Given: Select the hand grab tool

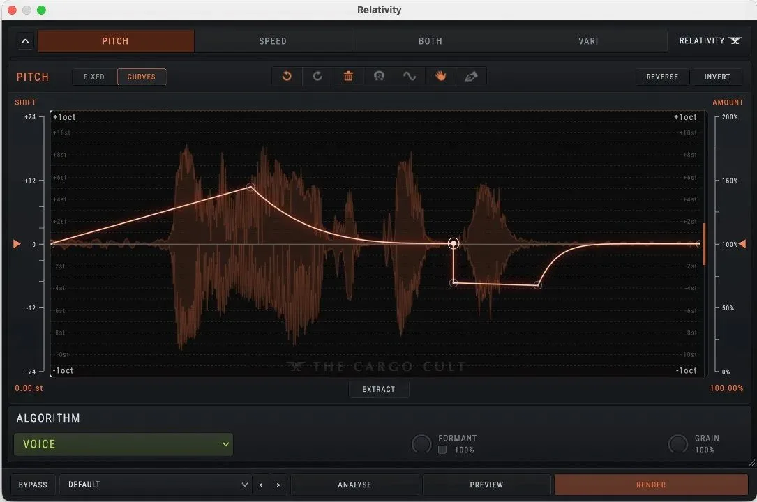Looking at the screenshot, I should [x=440, y=76].
